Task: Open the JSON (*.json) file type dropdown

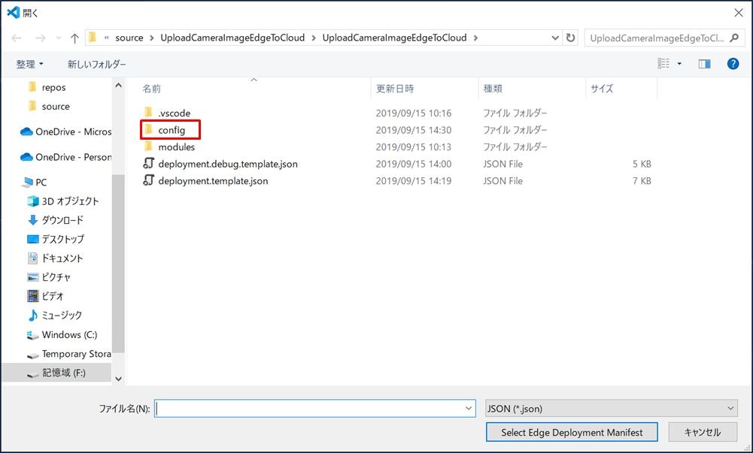Action: [612, 409]
